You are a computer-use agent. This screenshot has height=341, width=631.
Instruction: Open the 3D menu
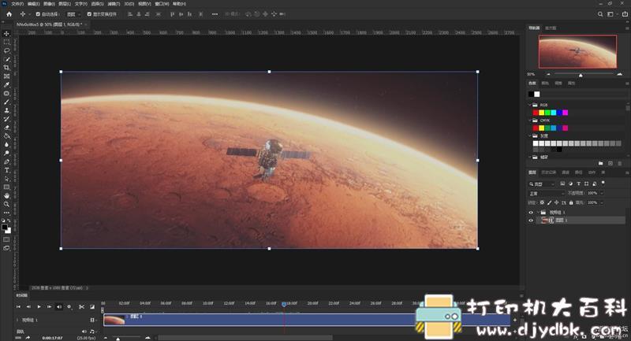(129, 4)
